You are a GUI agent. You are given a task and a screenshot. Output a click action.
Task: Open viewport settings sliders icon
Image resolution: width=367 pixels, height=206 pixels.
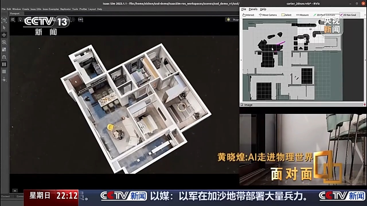(x=13, y=19)
